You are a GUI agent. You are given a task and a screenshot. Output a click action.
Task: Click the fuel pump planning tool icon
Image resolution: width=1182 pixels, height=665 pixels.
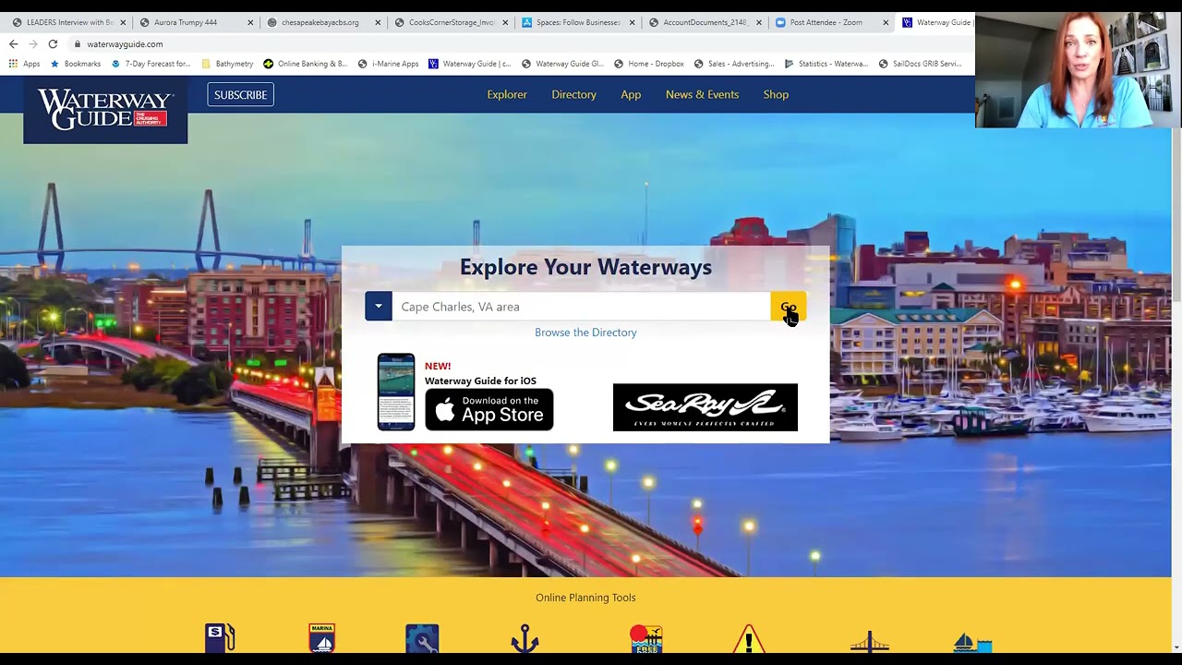point(220,638)
